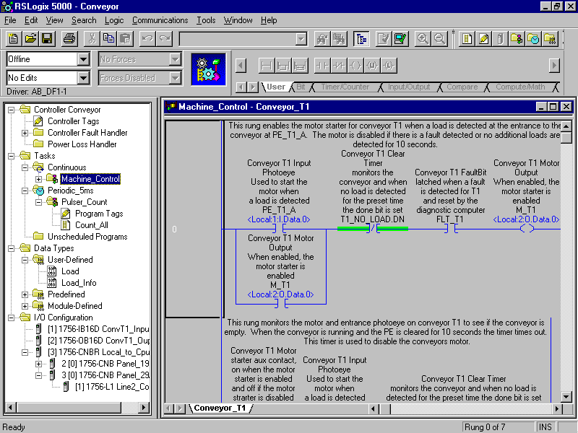Select Controller Tags in the tree
The width and height of the screenshot is (578, 433).
(74, 121)
